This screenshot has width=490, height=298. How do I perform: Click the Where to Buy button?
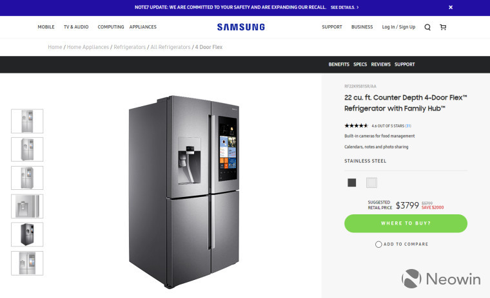(406, 223)
